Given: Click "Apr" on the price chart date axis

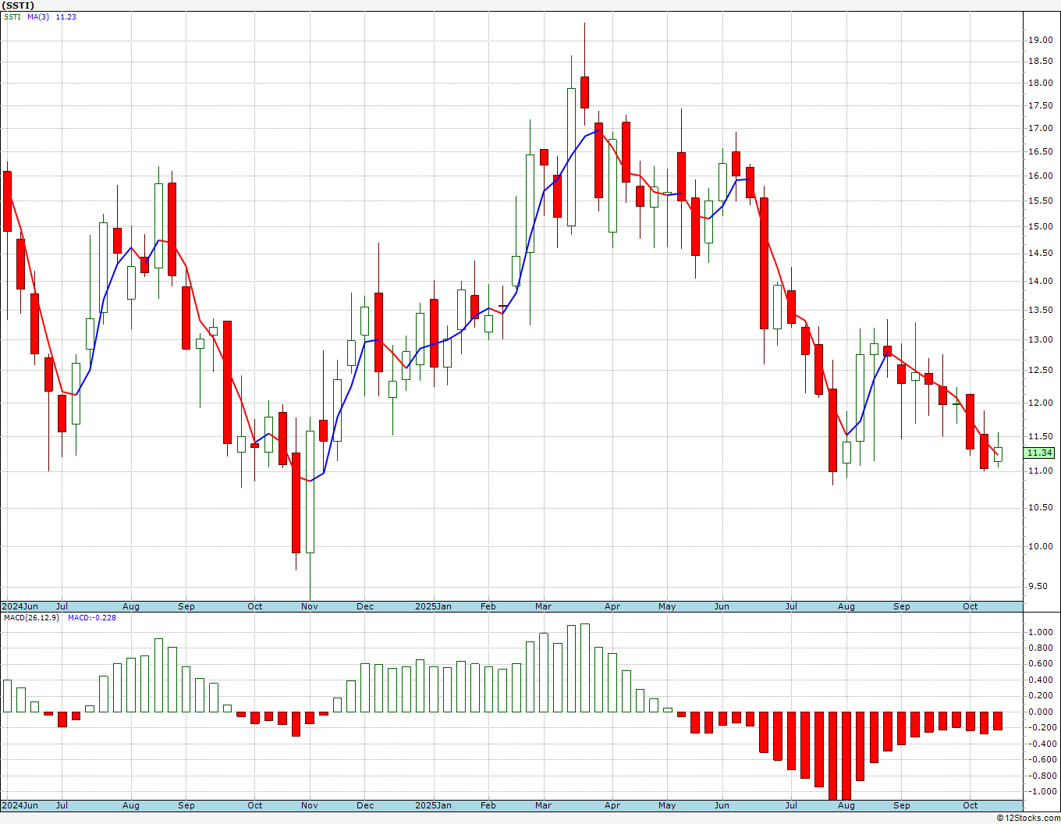Looking at the screenshot, I should point(612,606).
